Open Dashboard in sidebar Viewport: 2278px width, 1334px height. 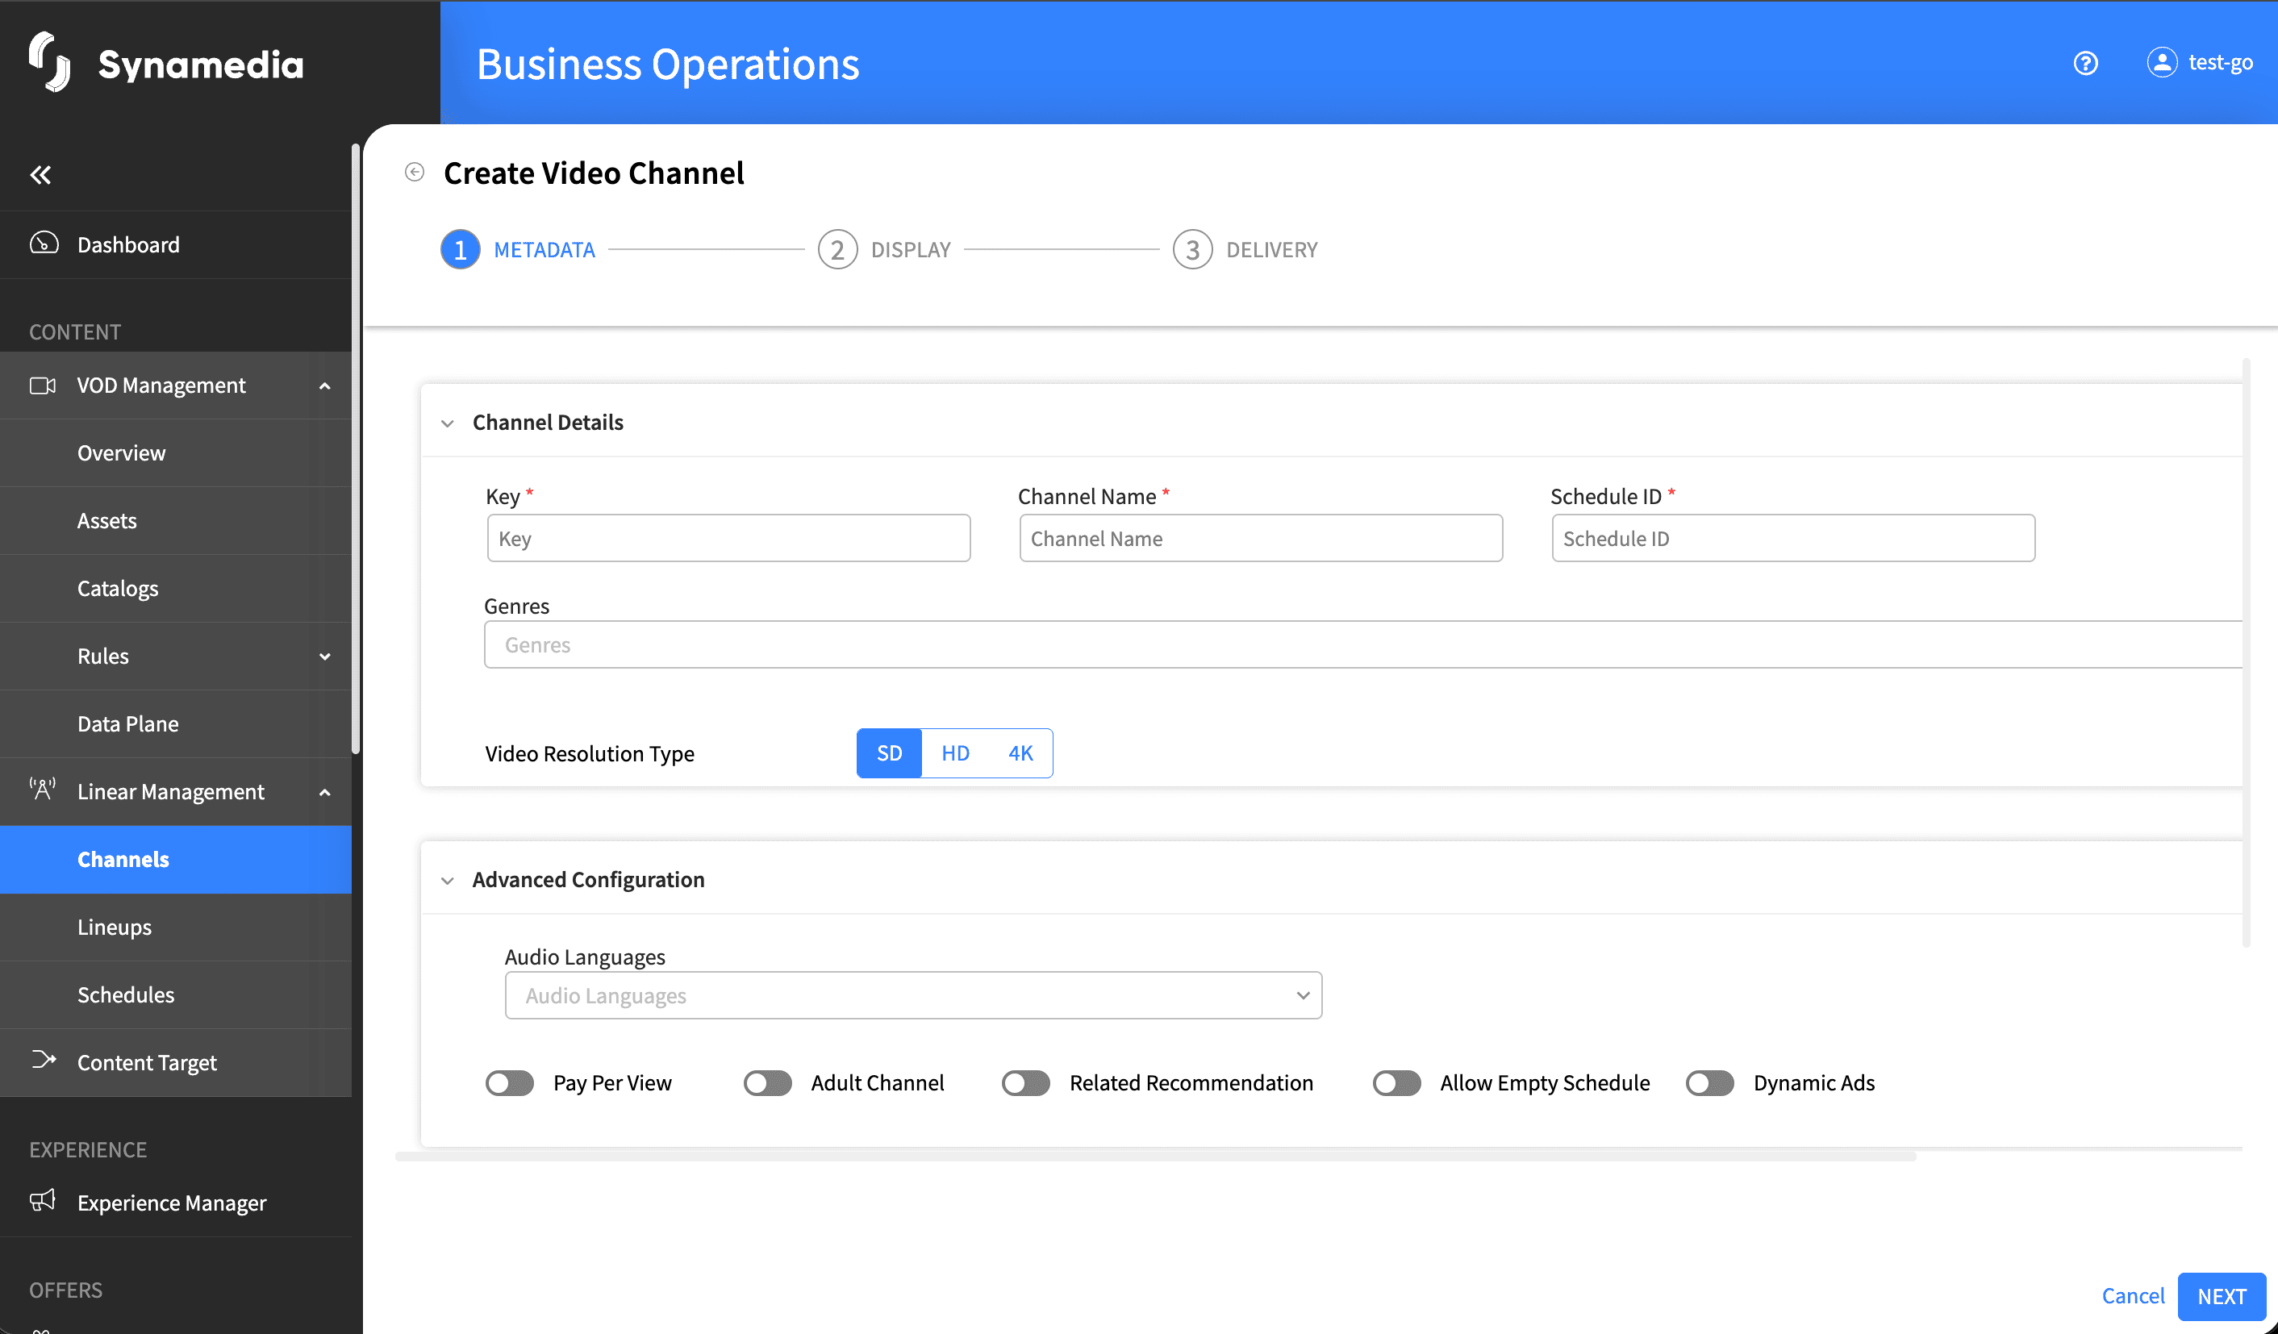point(175,245)
